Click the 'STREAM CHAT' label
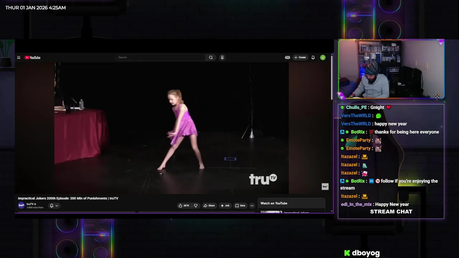This screenshot has width=459, height=258. coord(391,212)
